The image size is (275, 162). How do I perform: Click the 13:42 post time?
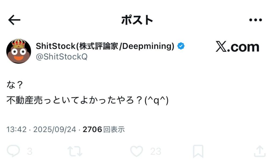pyautogui.click(x=16, y=129)
